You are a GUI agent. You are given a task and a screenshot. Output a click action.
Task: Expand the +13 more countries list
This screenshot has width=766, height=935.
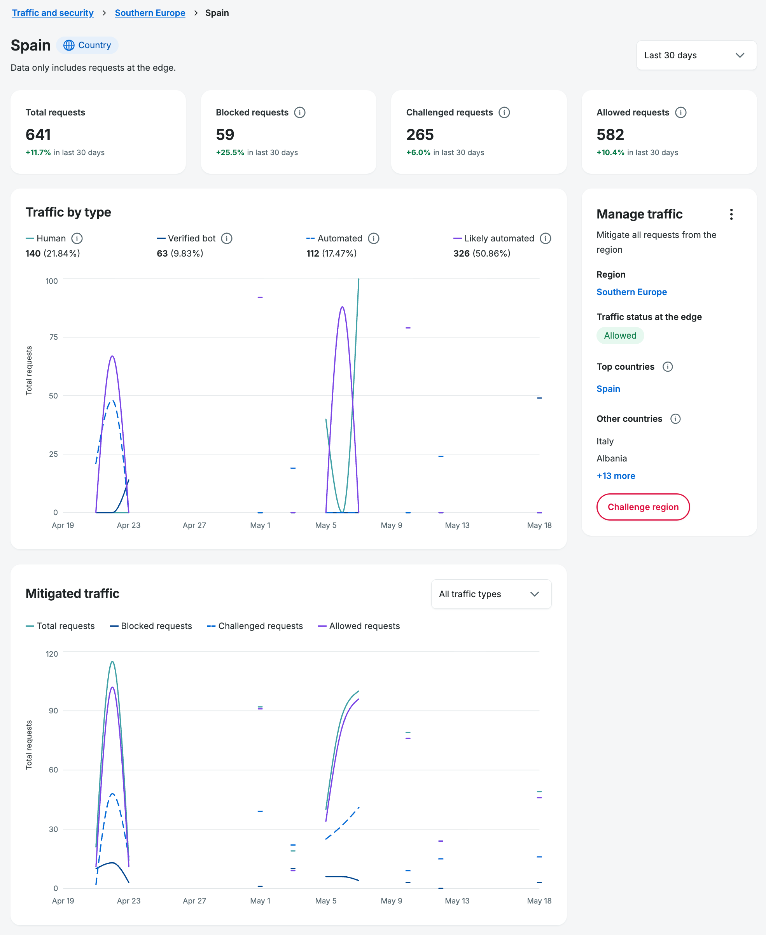coord(616,475)
